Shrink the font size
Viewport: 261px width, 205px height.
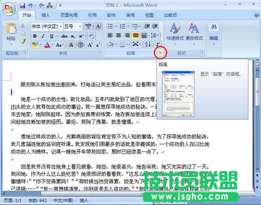click(x=98, y=45)
